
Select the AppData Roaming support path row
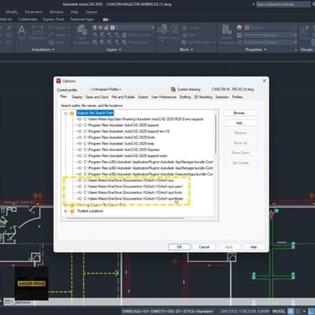[x=144, y=119]
